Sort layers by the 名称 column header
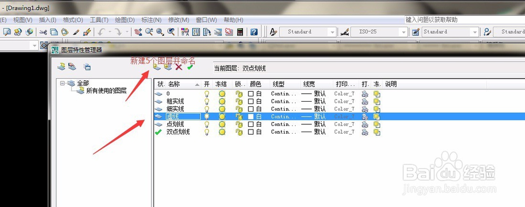The width and height of the screenshot is (525, 207). point(183,84)
